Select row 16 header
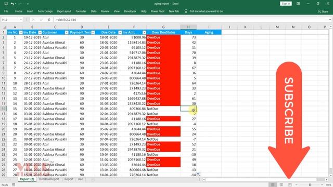 [4, 109]
